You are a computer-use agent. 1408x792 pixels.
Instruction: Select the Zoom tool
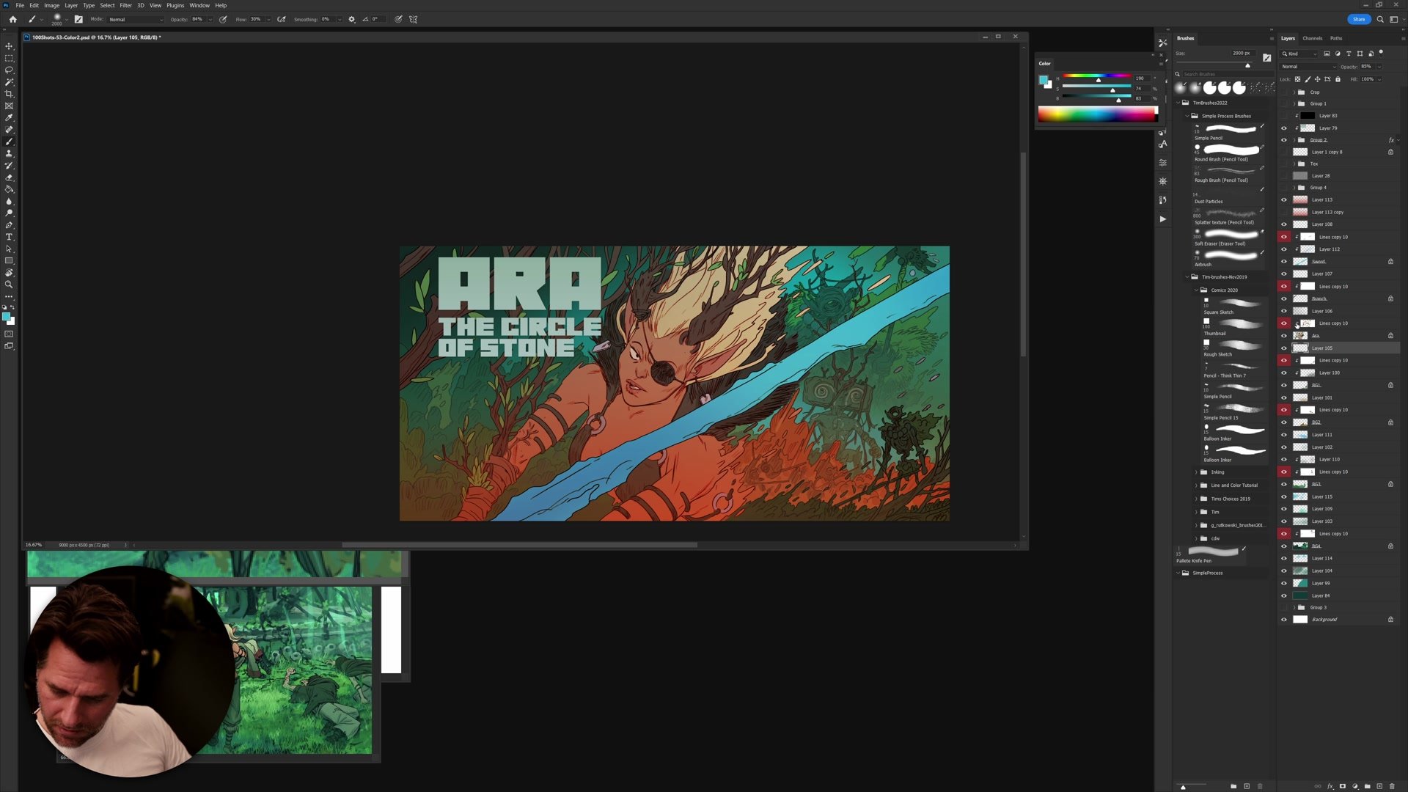point(9,285)
